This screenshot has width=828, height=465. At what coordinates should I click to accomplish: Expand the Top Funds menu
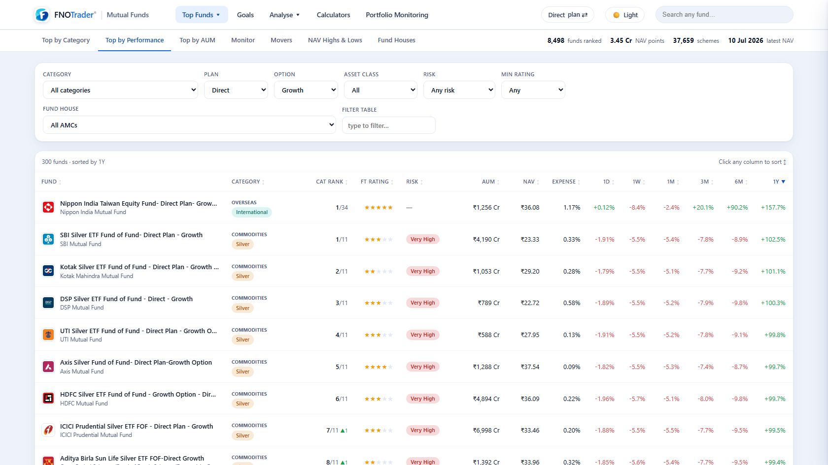202,15
